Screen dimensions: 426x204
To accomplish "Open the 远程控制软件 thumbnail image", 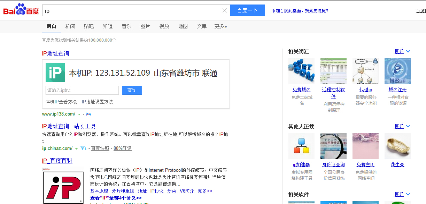I will coord(333,71).
